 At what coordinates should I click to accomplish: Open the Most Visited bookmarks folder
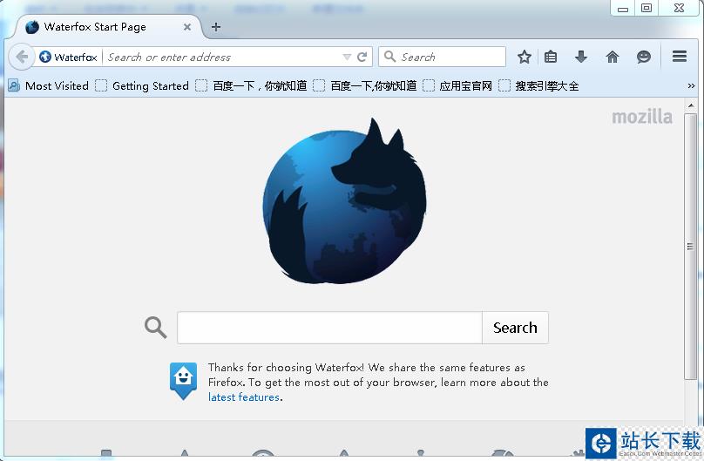[49, 85]
